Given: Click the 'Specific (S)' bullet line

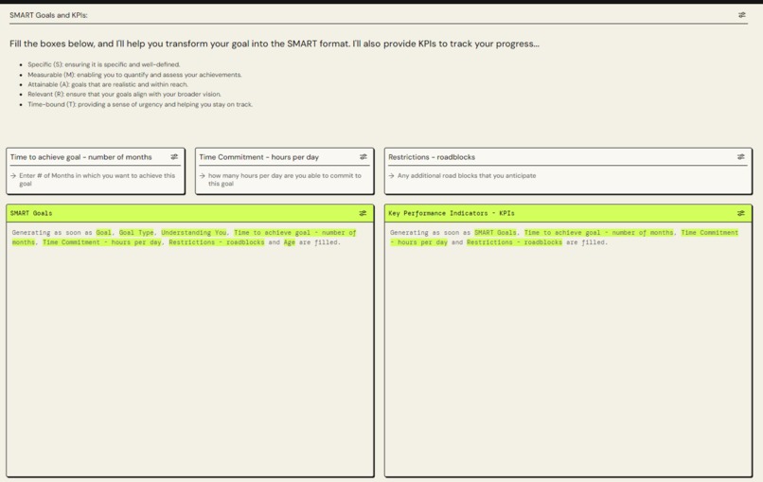Looking at the screenshot, I should [x=103, y=64].
